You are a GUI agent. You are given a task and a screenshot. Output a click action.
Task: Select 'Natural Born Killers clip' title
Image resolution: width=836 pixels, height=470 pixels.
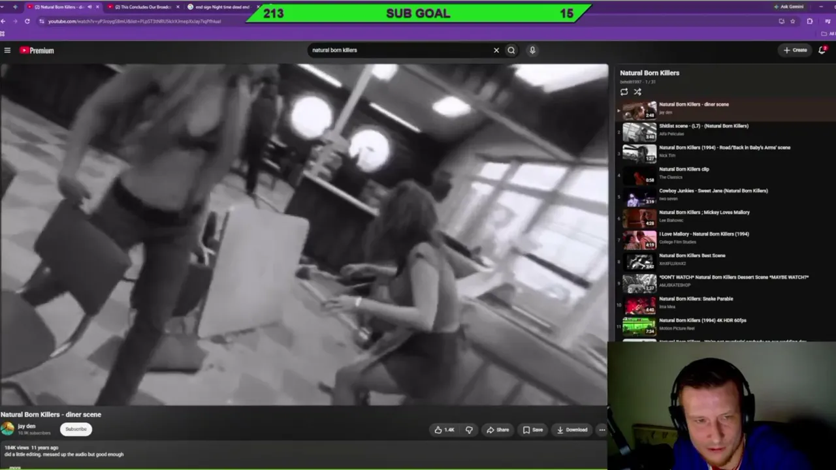point(684,169)
